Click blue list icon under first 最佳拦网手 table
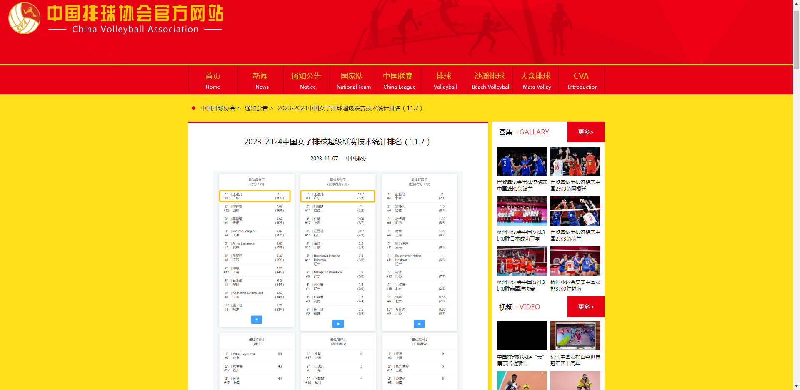The image size is (800, 390). point(419,323)
